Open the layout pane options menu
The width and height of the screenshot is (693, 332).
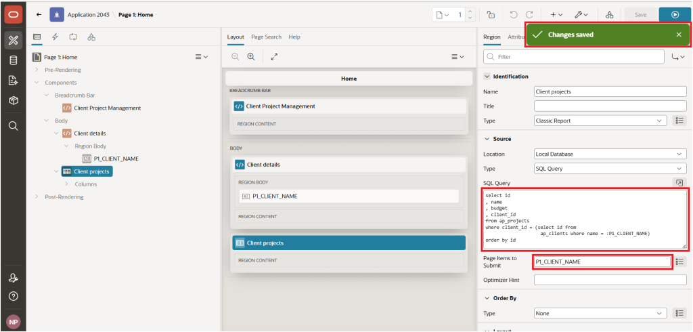point(457,57)
